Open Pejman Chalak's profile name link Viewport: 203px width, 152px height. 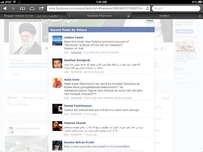75,123
